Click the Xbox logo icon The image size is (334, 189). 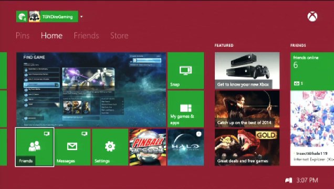[312, 17]
